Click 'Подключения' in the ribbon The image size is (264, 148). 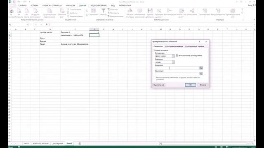(74, 9)
